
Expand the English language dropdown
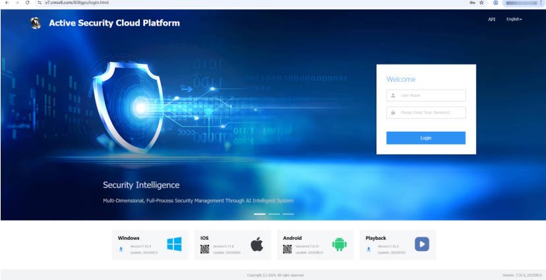point(514,20)
